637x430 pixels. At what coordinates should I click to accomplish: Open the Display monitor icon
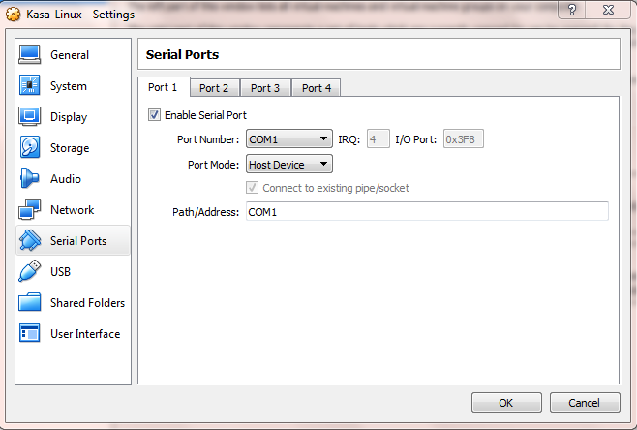coord(30,117)
